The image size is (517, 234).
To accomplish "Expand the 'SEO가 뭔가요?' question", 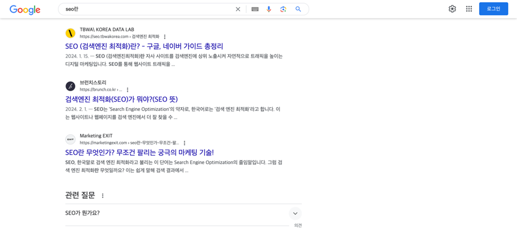I will click(x=295, y=213).
